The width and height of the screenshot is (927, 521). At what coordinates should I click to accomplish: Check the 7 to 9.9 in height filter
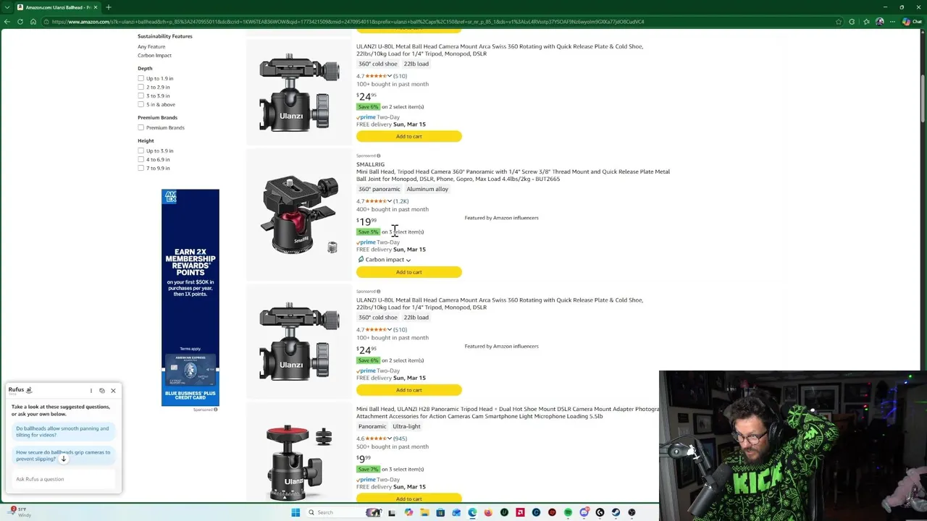pyautogui.click(x=141, y=168)
